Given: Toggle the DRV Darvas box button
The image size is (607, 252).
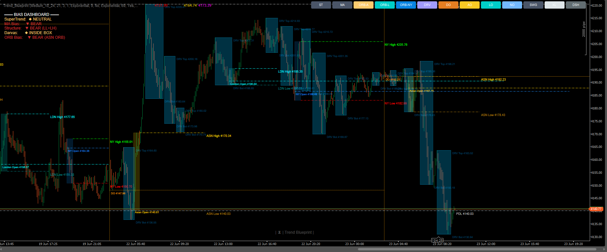Looking at the screenshot, I should (427, 5).
